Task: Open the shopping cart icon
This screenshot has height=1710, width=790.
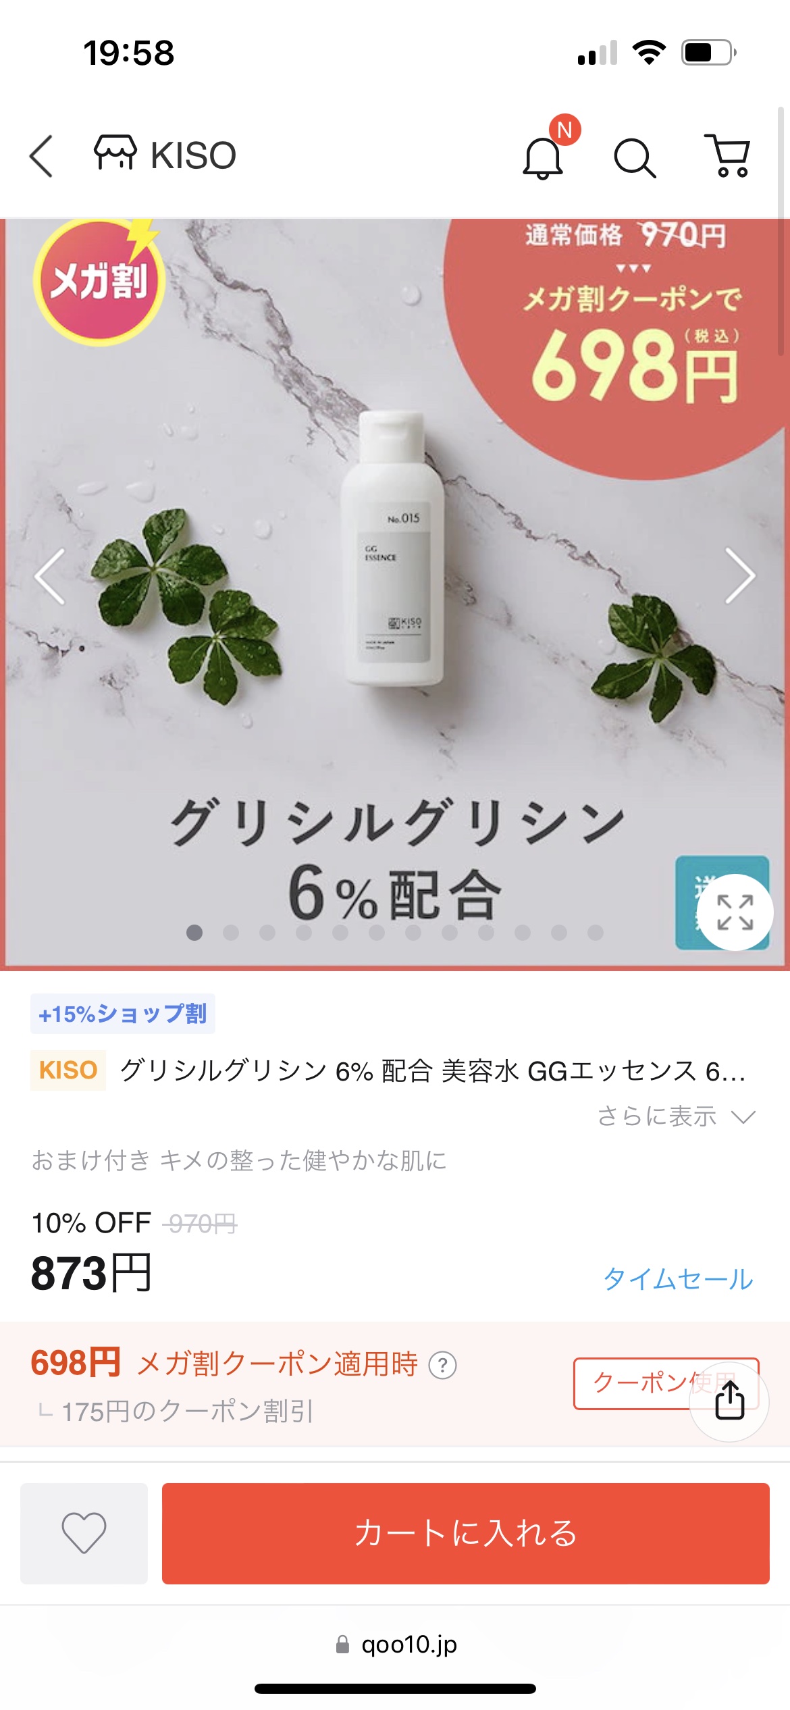Action: [x=728, y=155]
